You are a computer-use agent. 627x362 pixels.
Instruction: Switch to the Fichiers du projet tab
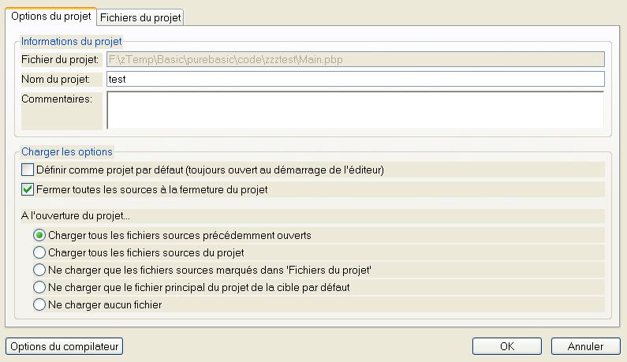click(x=140, y=17)
